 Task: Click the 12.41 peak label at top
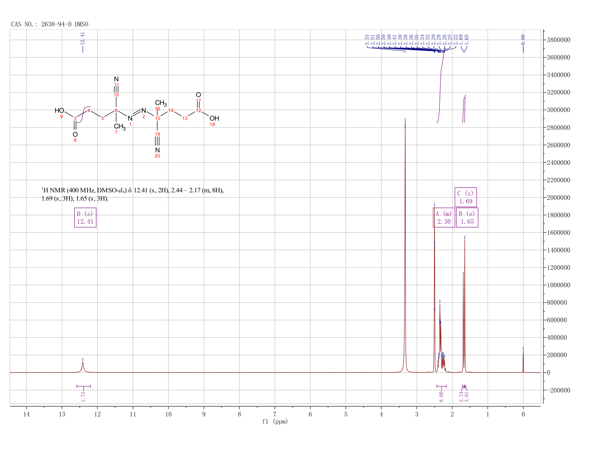coord(83,38)
